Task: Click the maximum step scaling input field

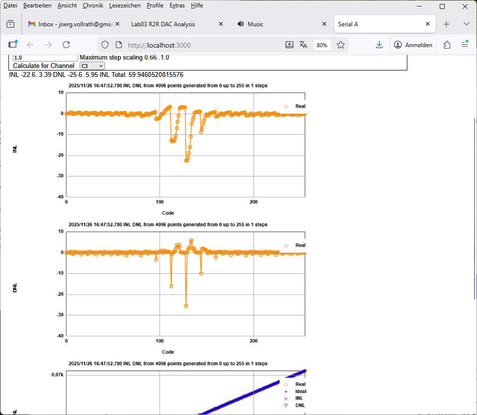Action: point(45,58)
